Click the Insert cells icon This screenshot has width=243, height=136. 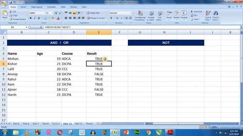click(169, 13)
